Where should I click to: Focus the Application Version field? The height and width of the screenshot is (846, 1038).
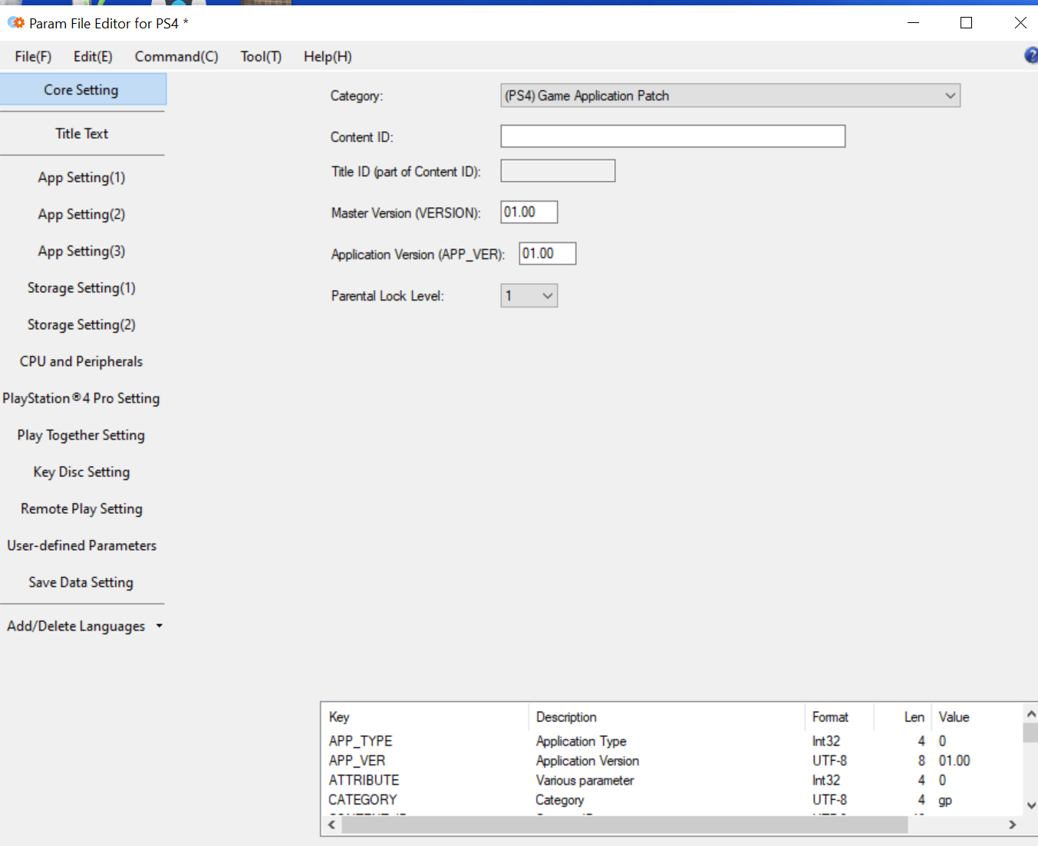(548, 254)
